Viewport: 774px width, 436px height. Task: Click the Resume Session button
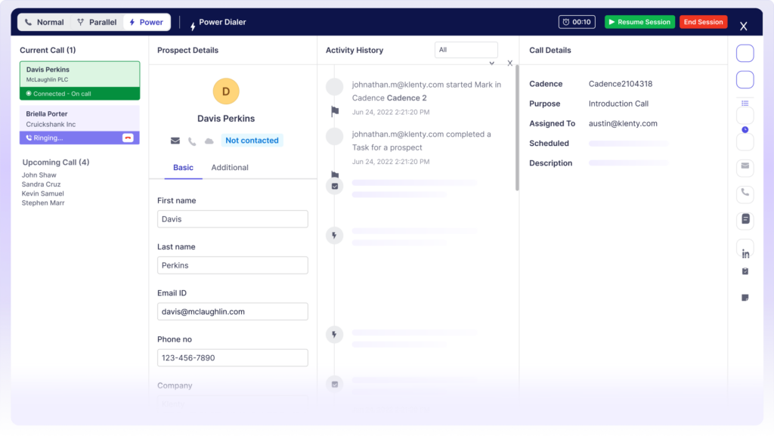coord(639,22)
